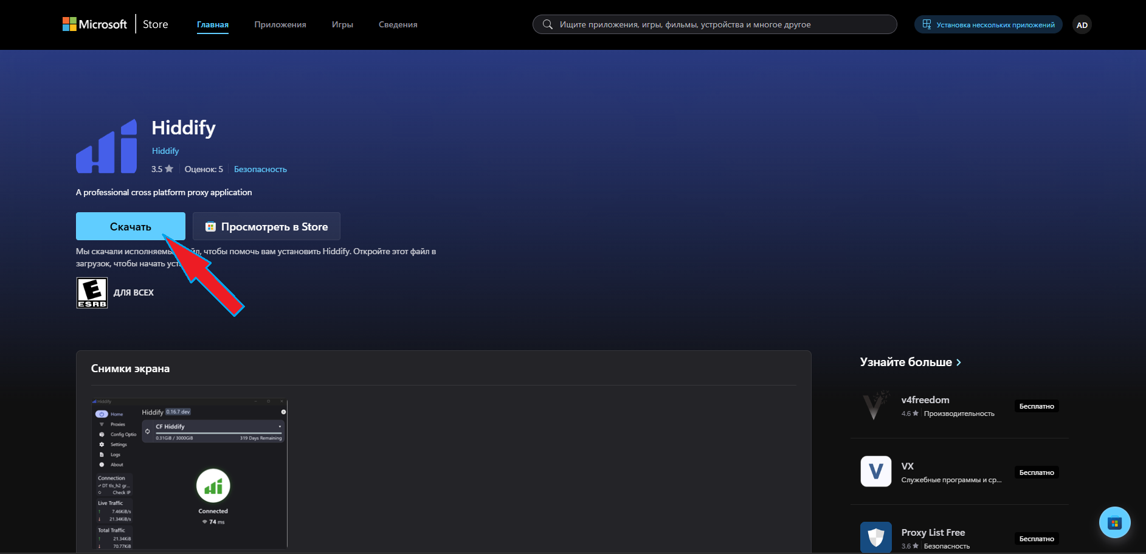Click the Microsoft logo in header
This screenshot has width=1146, height=554.
(94, 24)
